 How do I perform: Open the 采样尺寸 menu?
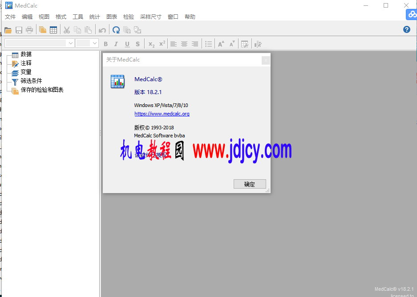tap(151, 17)
